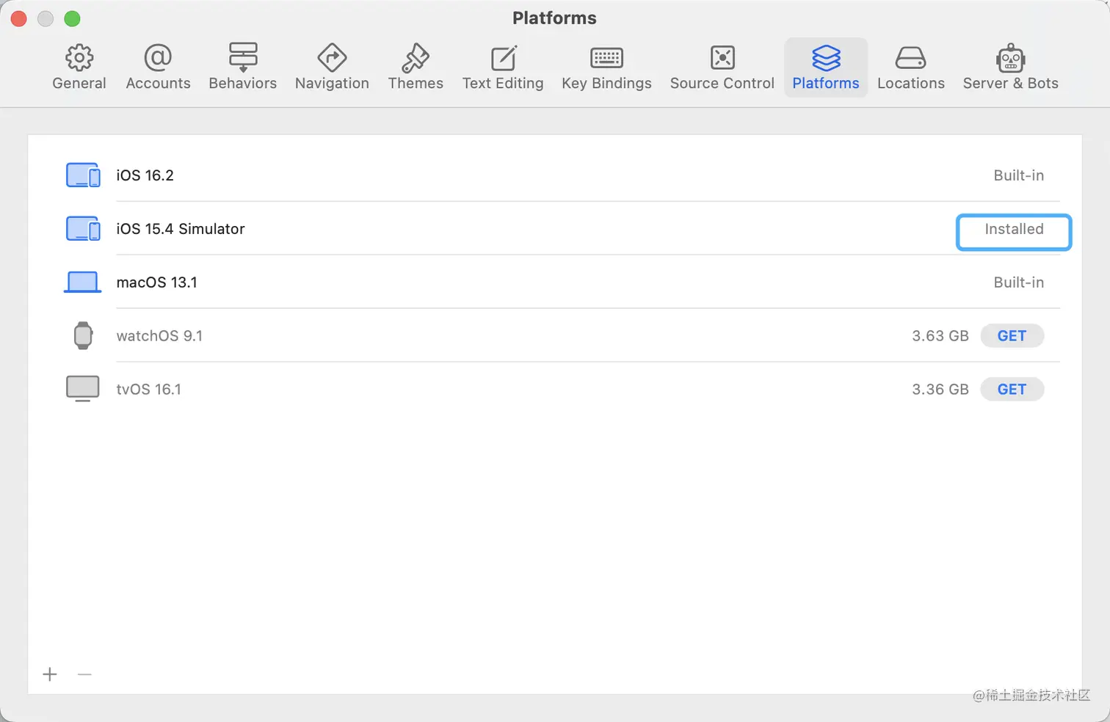This screenshot has width=1110, height=722.
Task: Click the 3.36 GB size value
Action: [940, 390]
